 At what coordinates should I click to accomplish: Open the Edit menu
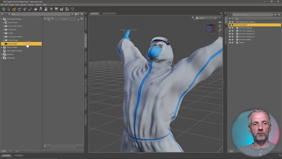coord(6,5)
